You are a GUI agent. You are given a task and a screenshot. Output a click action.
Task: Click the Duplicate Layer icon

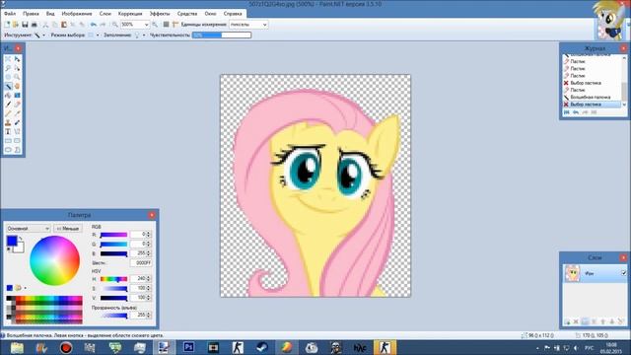coord(585,321)
